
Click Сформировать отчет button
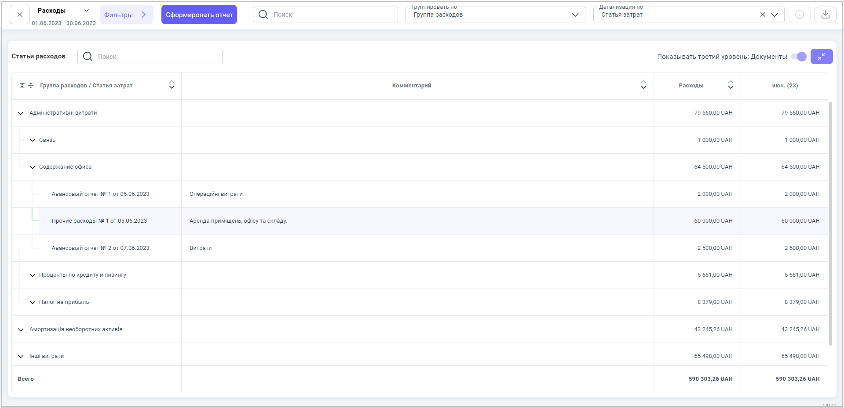(x=199, y=14)
